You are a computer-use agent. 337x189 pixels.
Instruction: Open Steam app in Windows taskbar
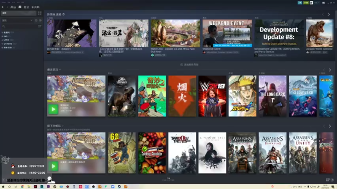[119, 187]
